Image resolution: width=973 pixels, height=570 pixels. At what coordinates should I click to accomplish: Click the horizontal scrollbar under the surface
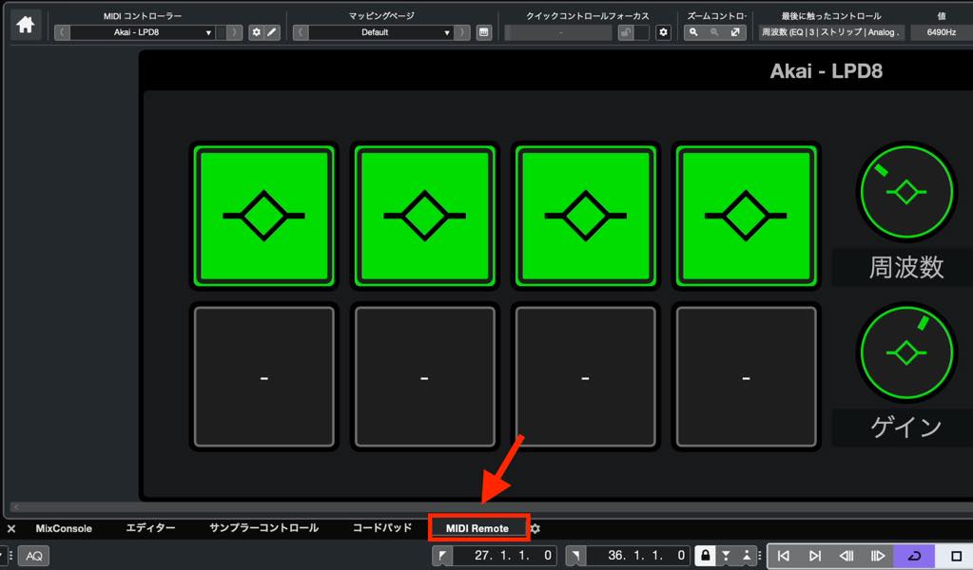(490, 506)
